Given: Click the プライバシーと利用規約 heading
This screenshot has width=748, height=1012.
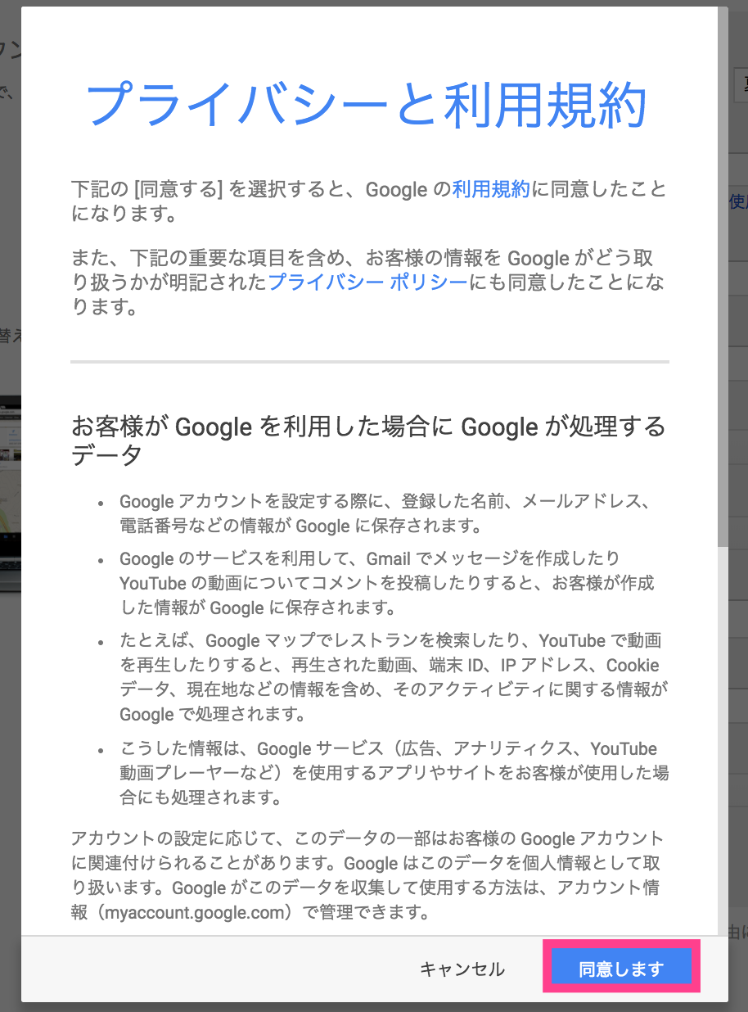Looking at the screenshot, I should [x=366, y=105].
